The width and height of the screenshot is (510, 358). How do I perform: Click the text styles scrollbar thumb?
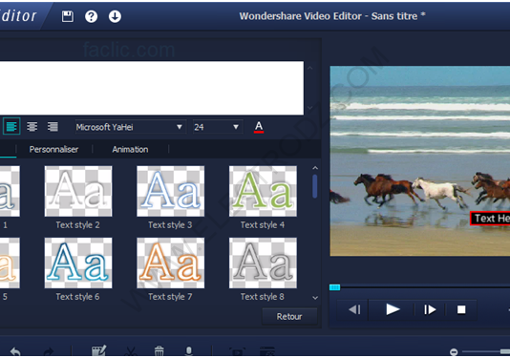(x=315, y=186)
